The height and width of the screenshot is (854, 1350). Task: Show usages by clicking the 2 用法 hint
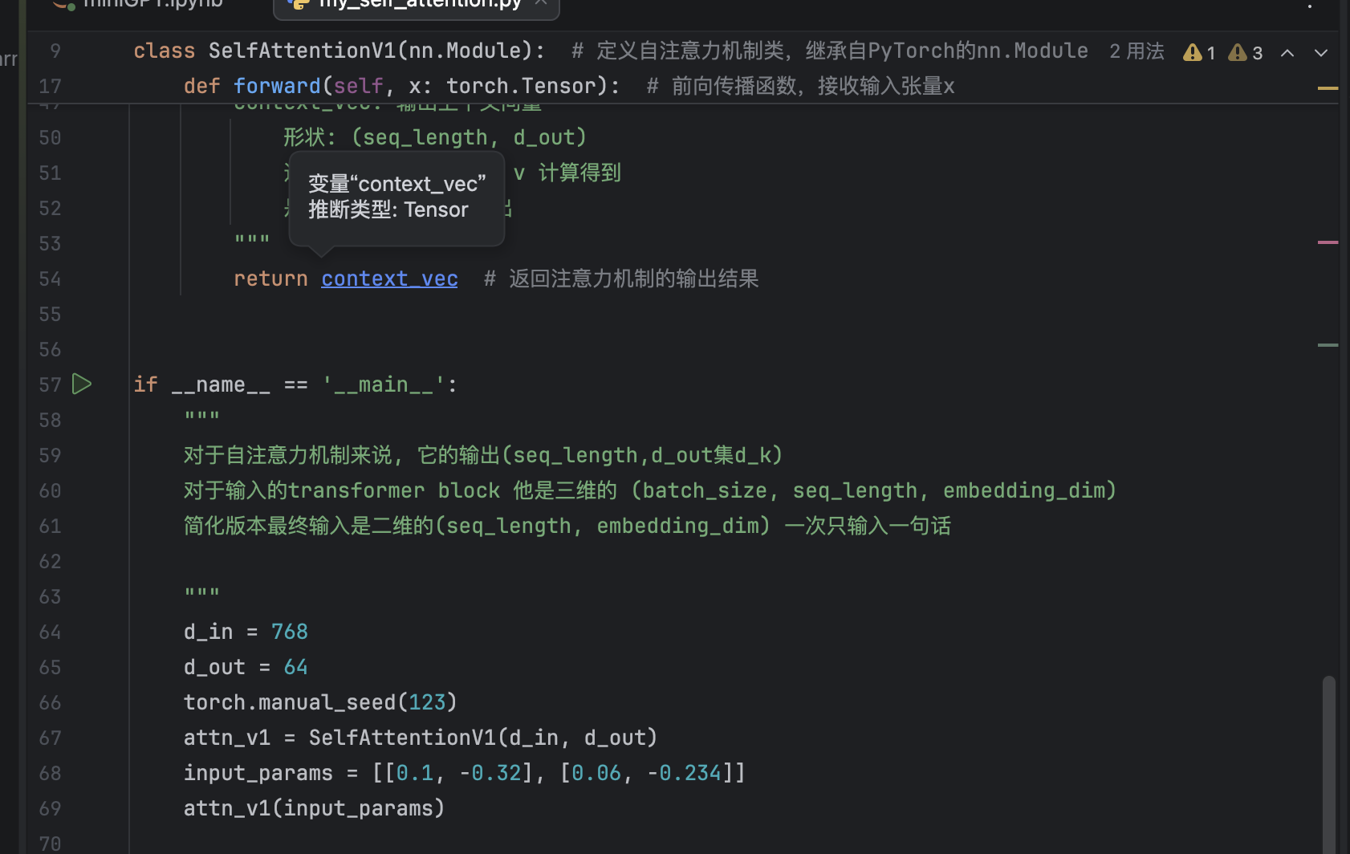(1136, 51)
